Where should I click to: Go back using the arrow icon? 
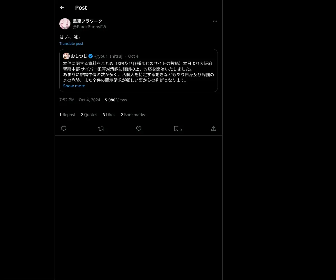click(x=62, y=8)
